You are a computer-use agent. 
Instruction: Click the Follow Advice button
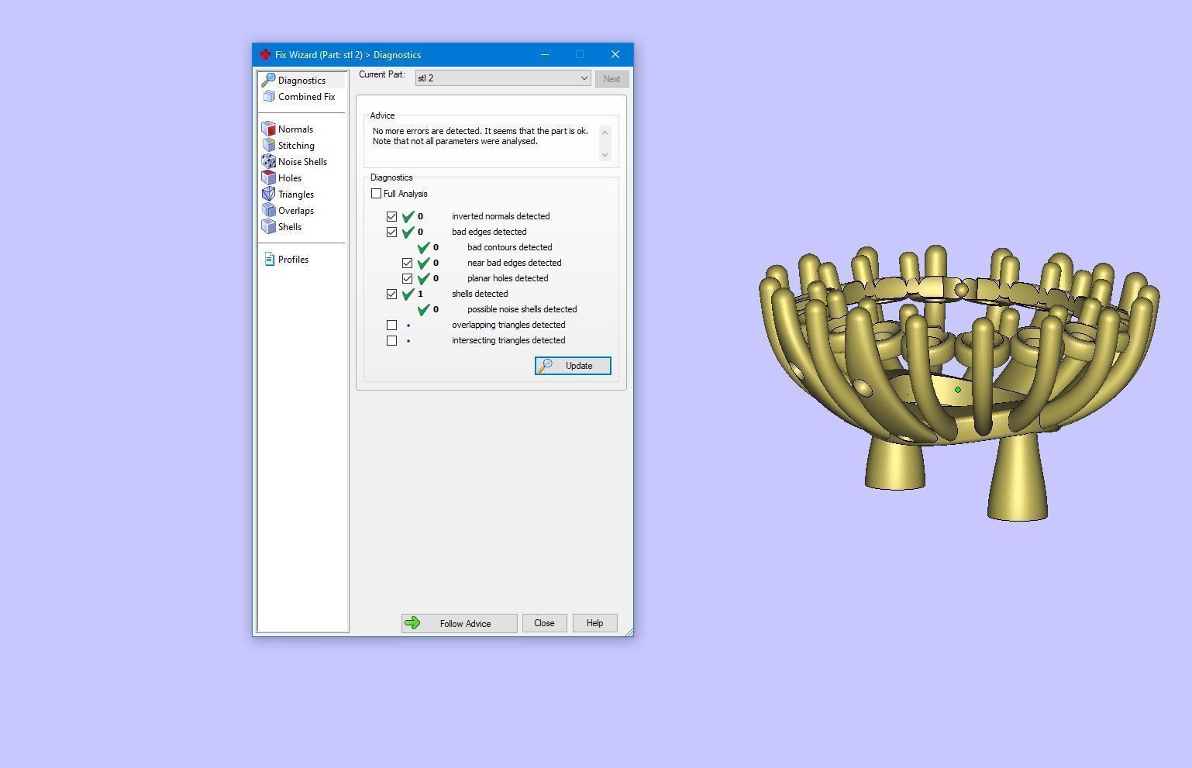click(459, 623)
